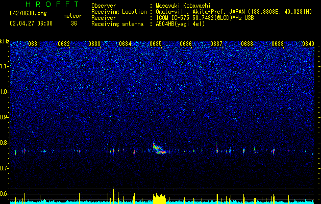This screenshot has width=321, height=204.
Task: Select the meteor count value 36
Action: click(74, 23)
